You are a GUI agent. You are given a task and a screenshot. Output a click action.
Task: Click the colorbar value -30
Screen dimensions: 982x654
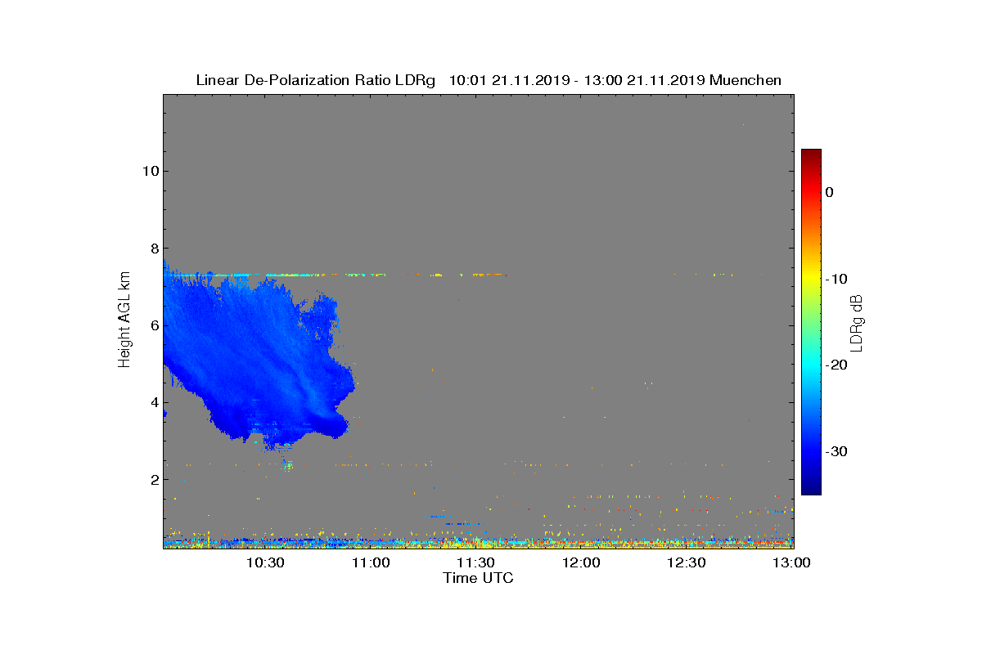[x=836, y=451]
